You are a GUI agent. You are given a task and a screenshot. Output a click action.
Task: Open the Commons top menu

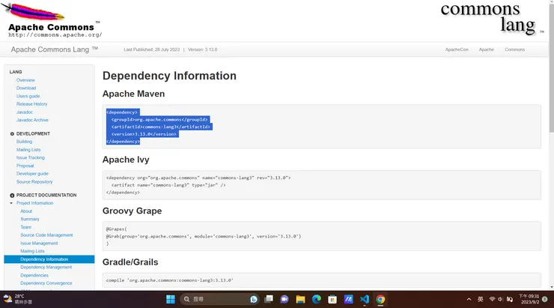click(514, 49)
